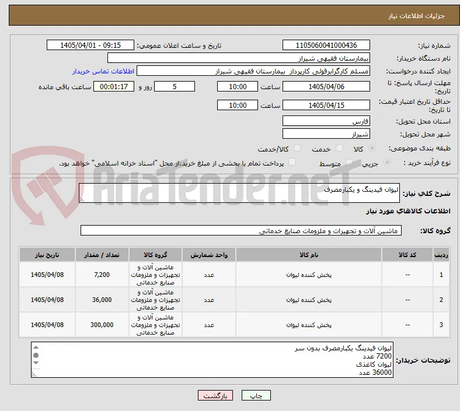Click the remaining days field showing 5
Screen dimensions: 460x411
point(175,86)
